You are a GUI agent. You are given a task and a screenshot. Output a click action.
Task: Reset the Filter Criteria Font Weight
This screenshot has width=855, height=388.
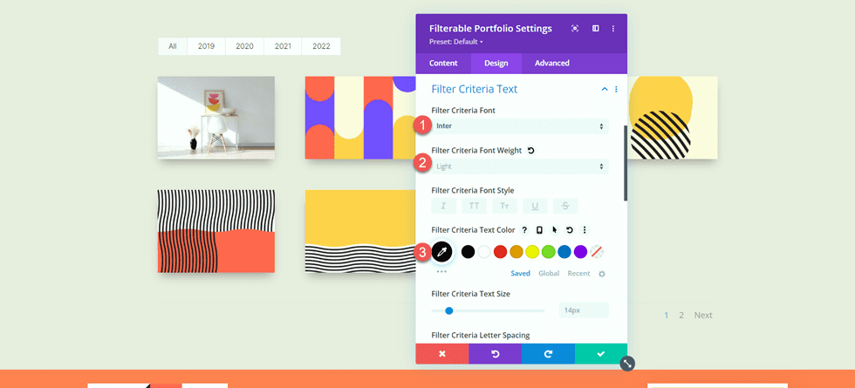531,151
